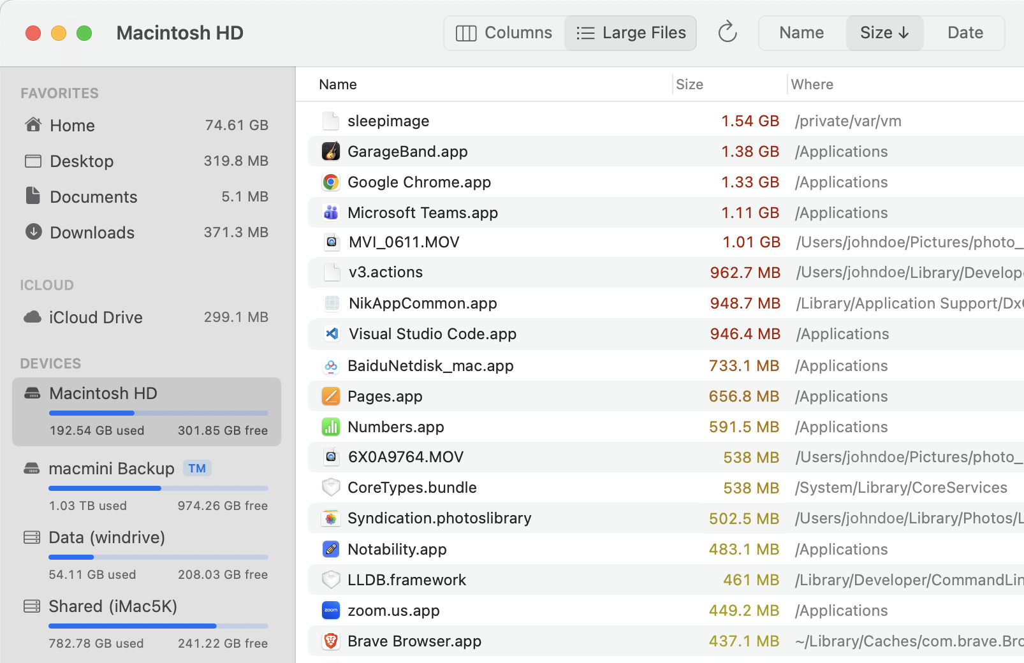1024x663 pixels.
Task: Sort files by Name
Action: [x=801, y=33]
